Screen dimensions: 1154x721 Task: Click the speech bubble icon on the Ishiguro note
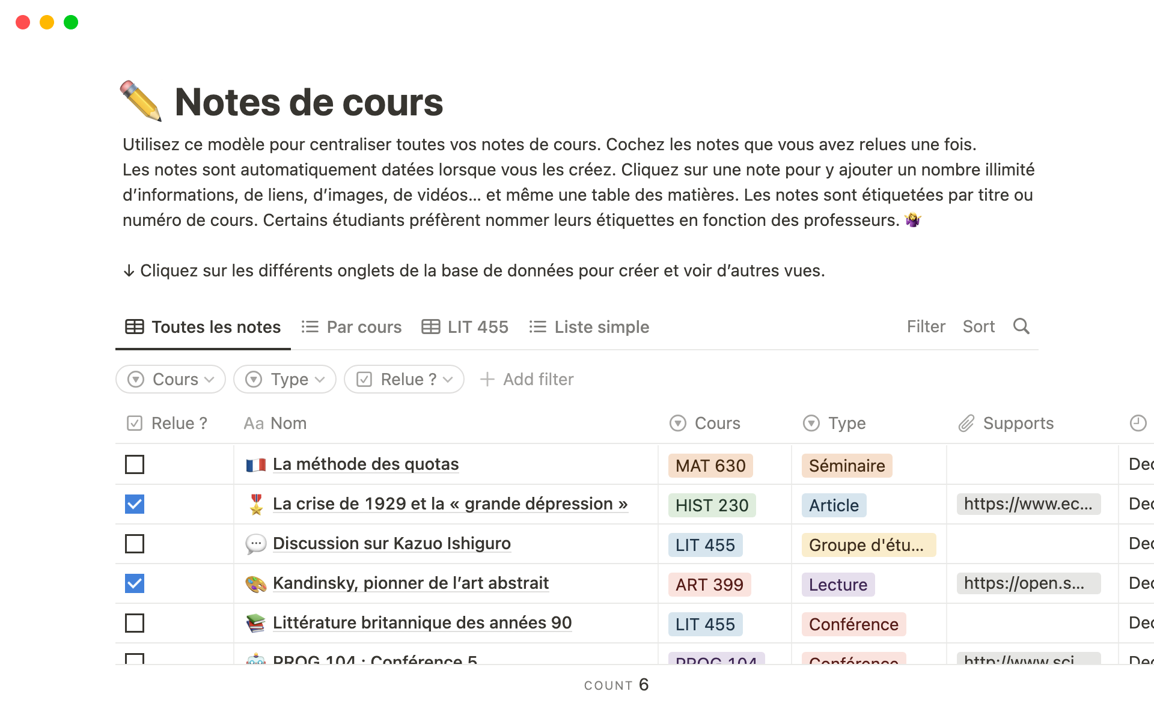pyautogui.click(x=255, y=544)
